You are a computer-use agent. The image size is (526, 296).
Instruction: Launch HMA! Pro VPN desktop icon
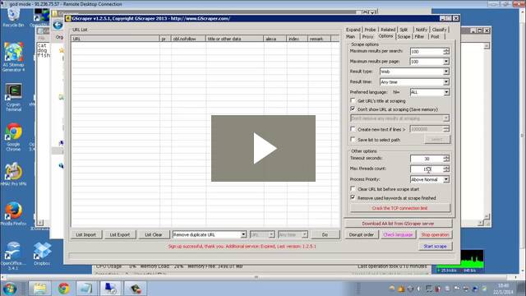13,174
